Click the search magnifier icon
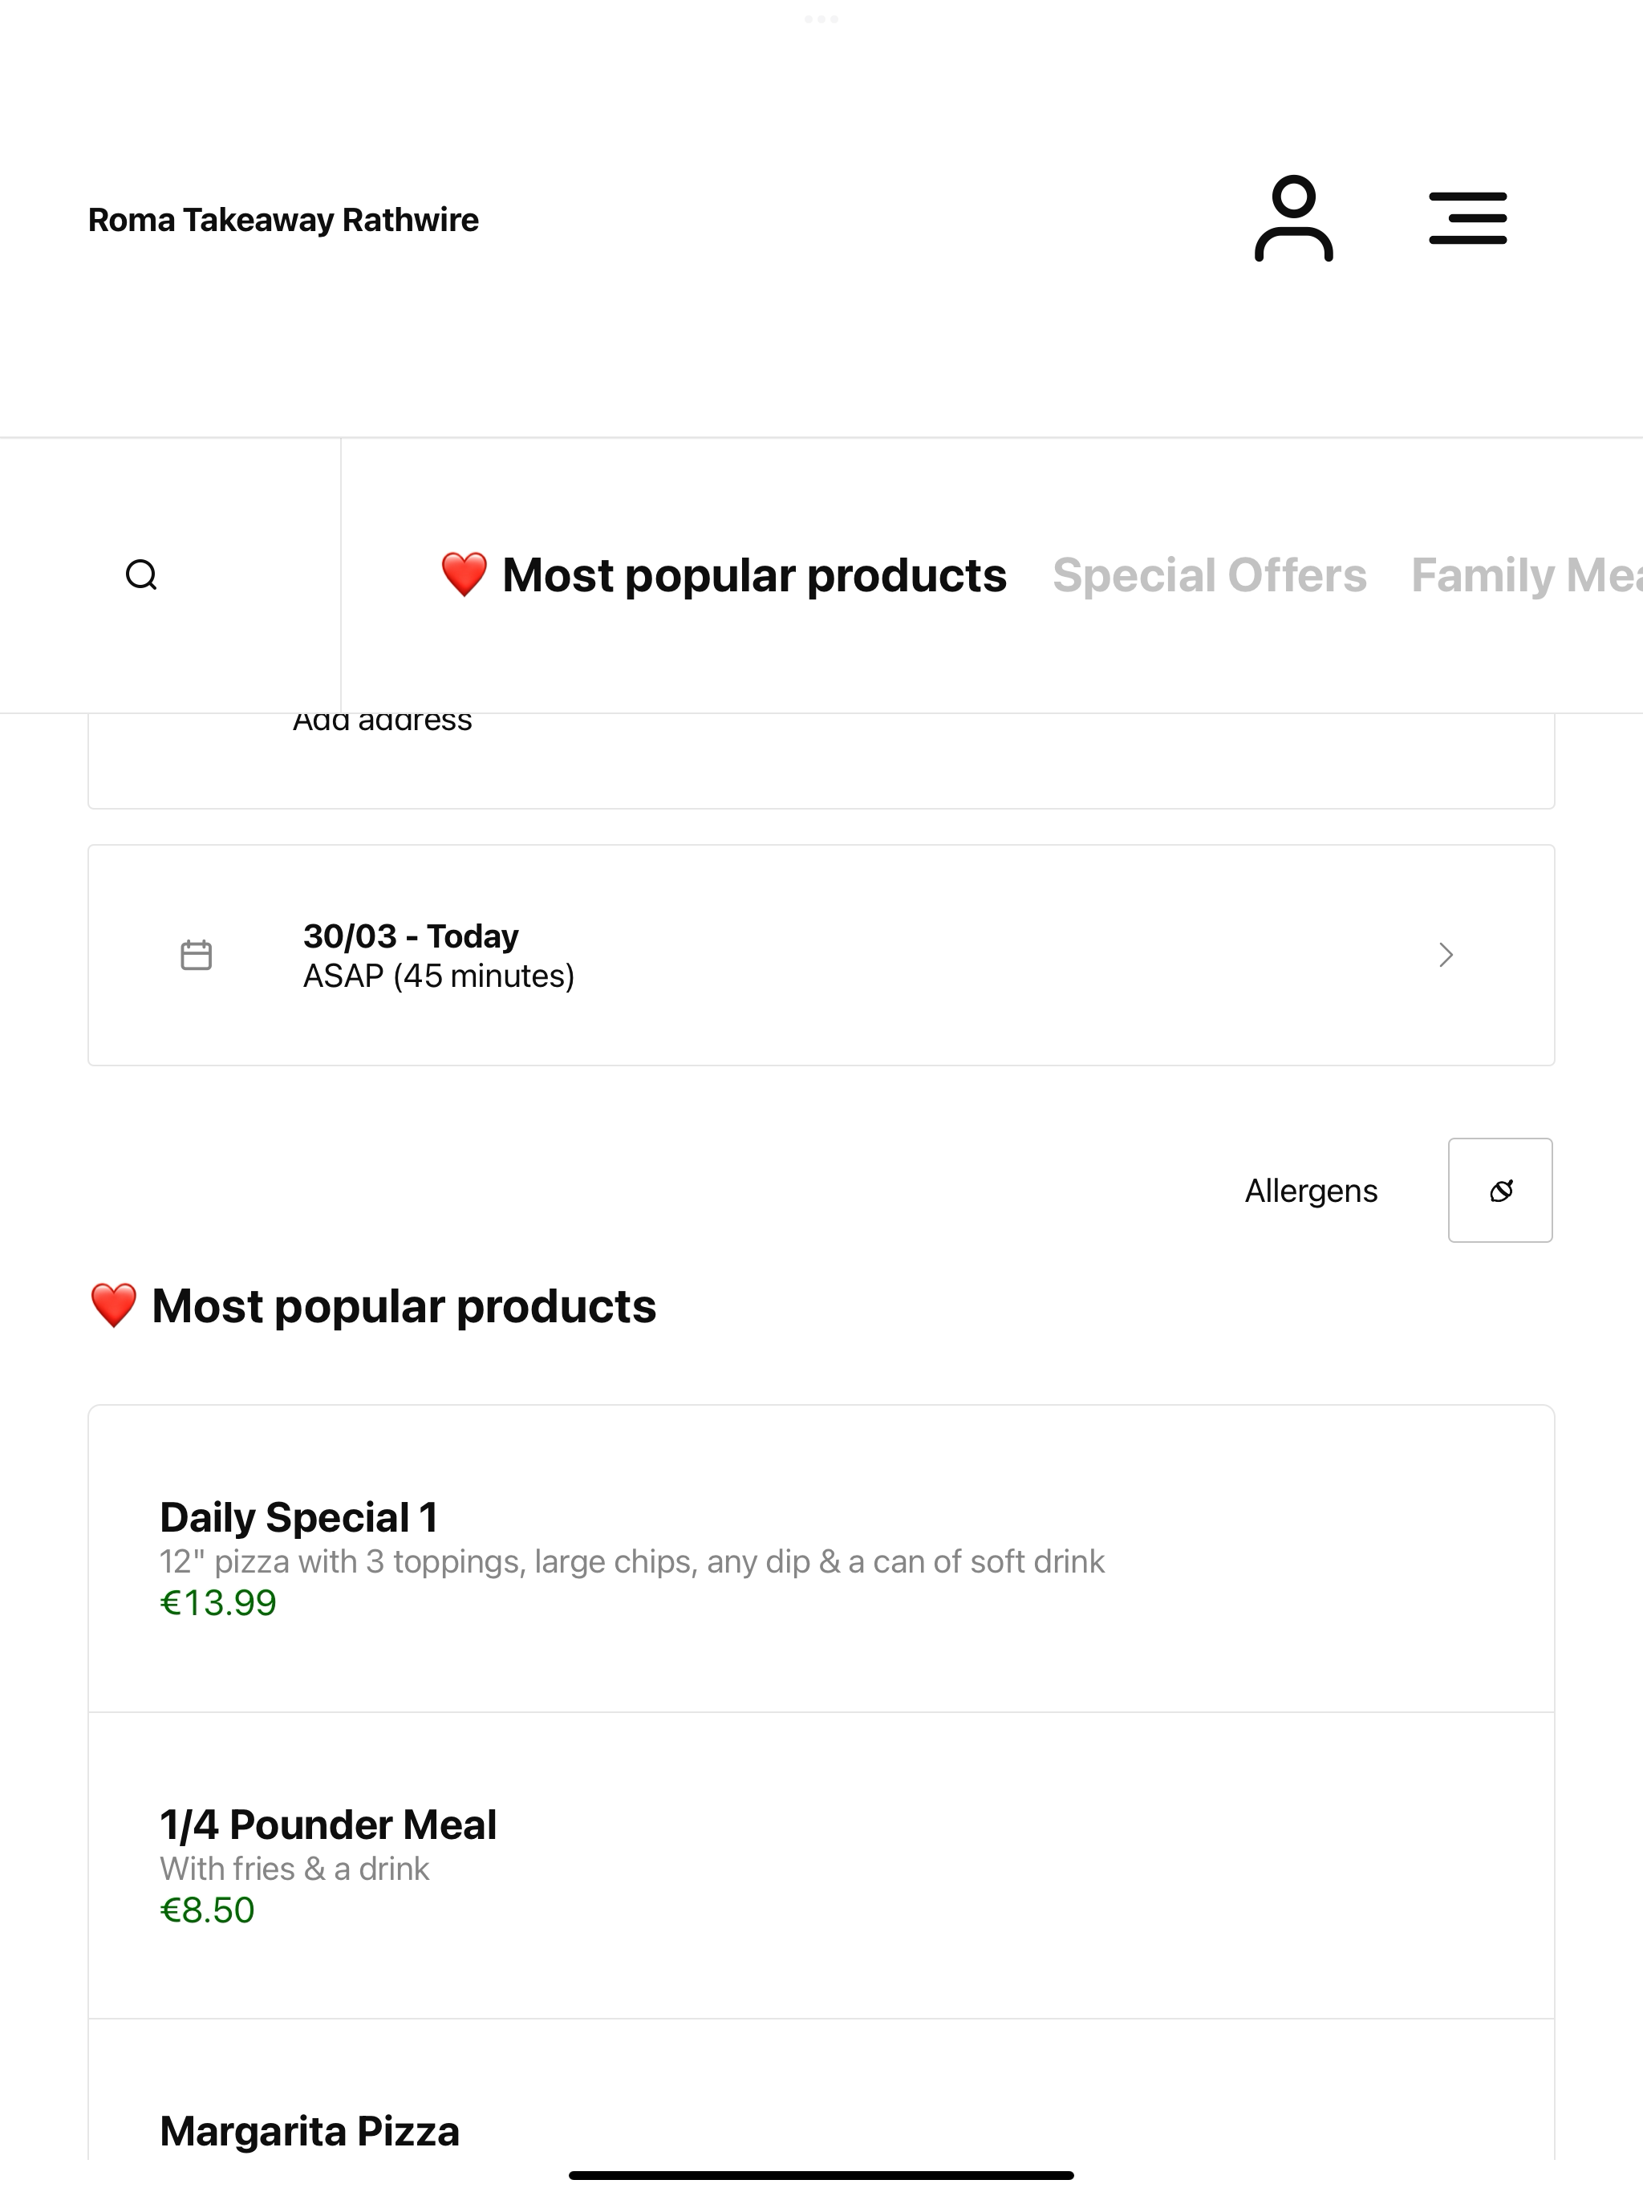The height and width of the screenshot is (2192, 1643). (142, 574)
